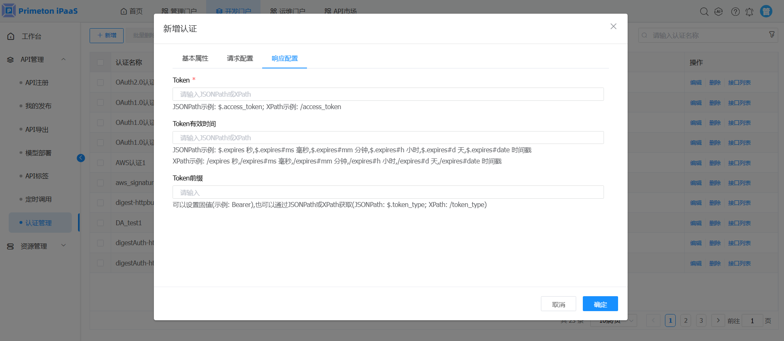Check the checkbox for AWS认证1 row
This screenshot has height=341, width=784.
[100, 163]
